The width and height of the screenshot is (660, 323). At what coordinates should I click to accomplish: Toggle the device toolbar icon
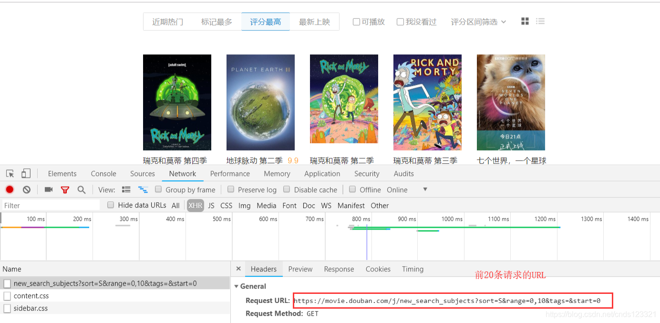coord(26,174)
